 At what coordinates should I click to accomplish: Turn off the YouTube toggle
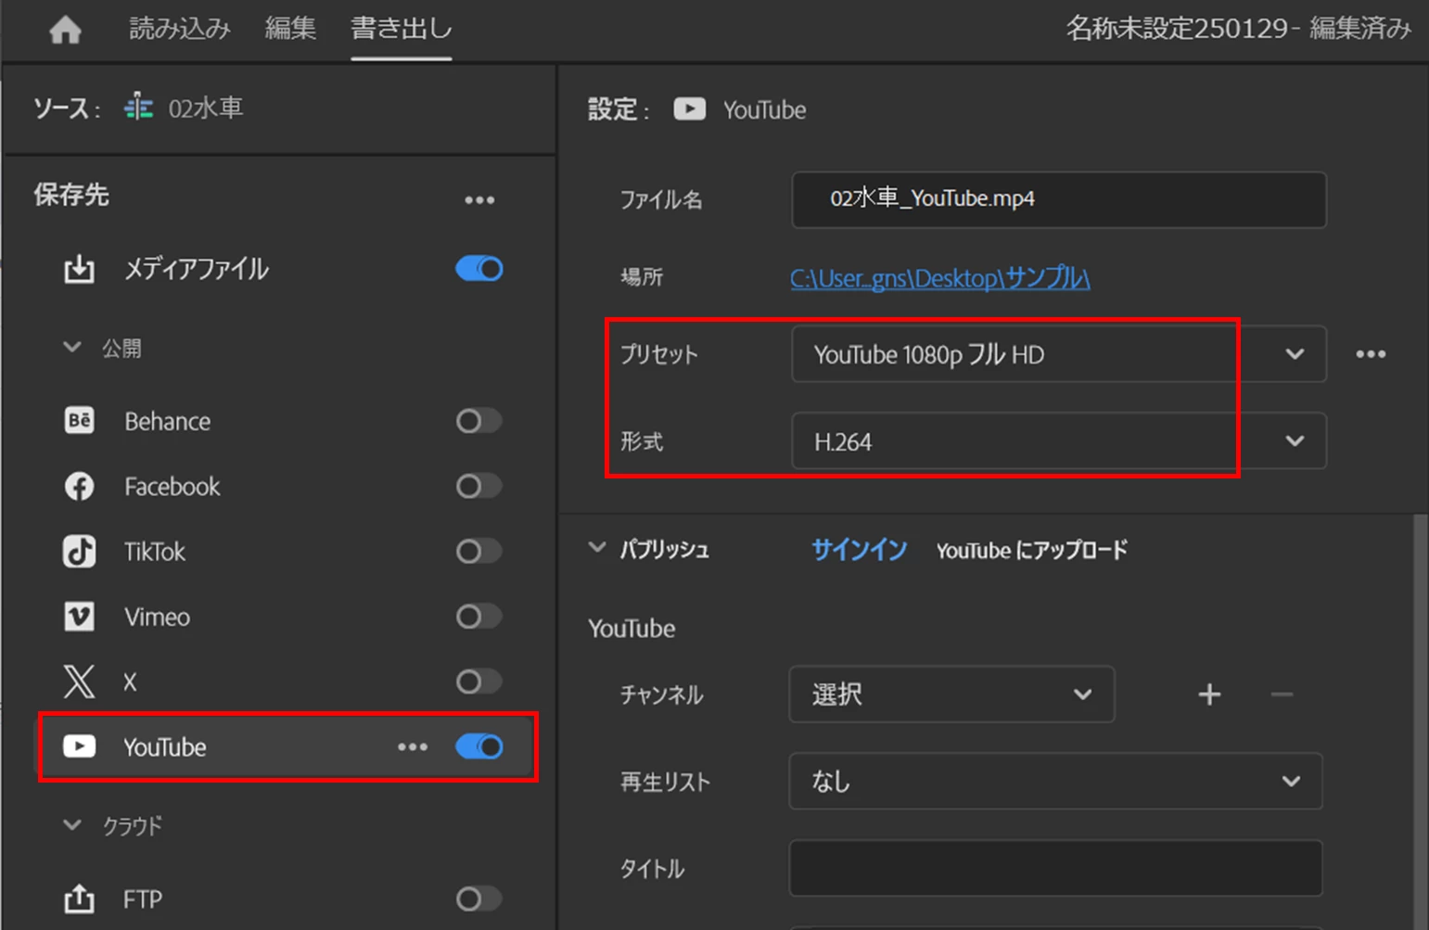pos(479,746)
